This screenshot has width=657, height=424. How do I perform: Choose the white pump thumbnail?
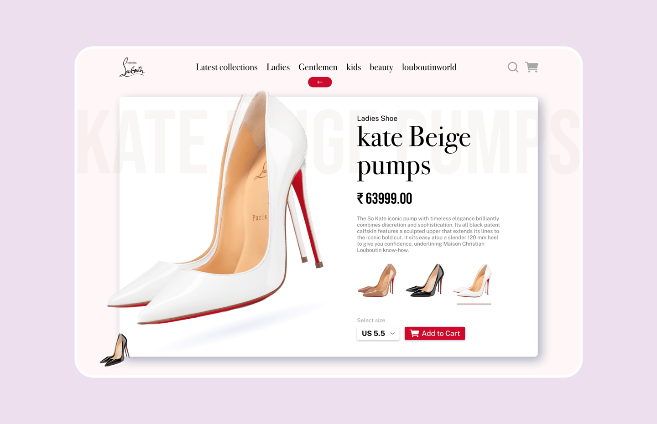click(x=473, y=280)
